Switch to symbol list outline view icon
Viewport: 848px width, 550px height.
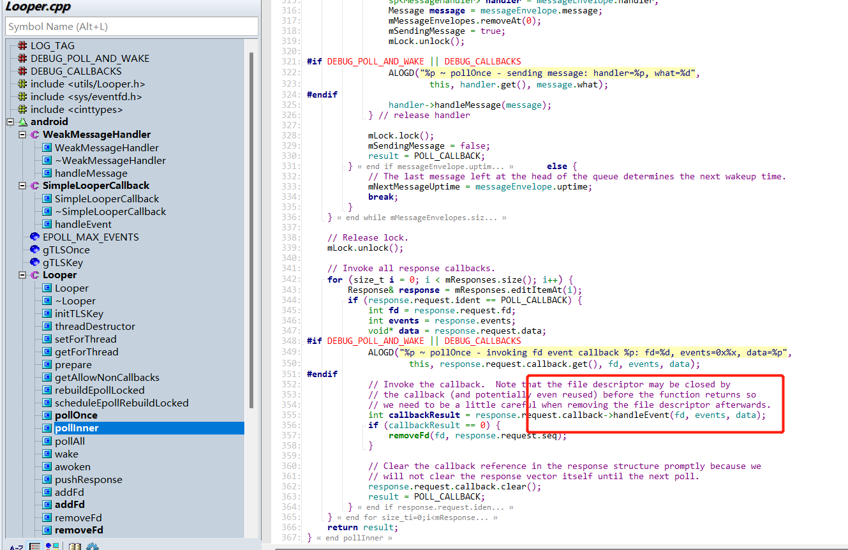(35, 546)
